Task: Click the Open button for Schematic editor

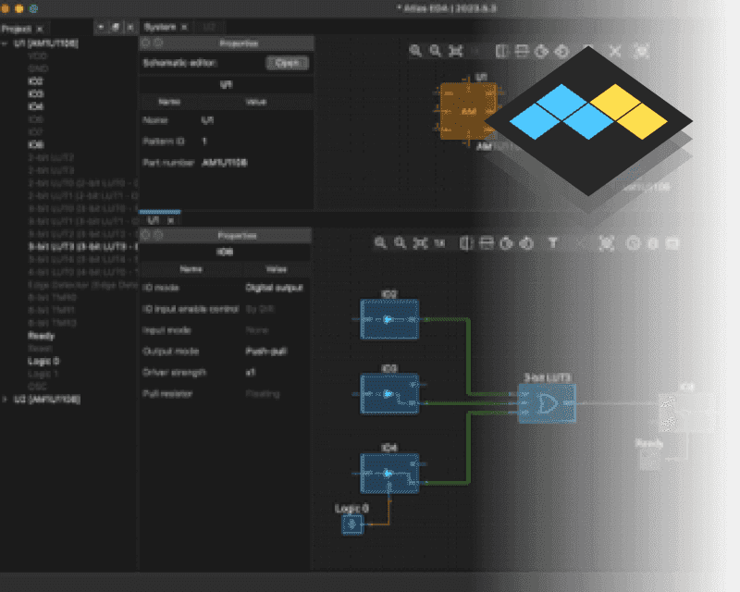Action: click(x=288, y=63)
